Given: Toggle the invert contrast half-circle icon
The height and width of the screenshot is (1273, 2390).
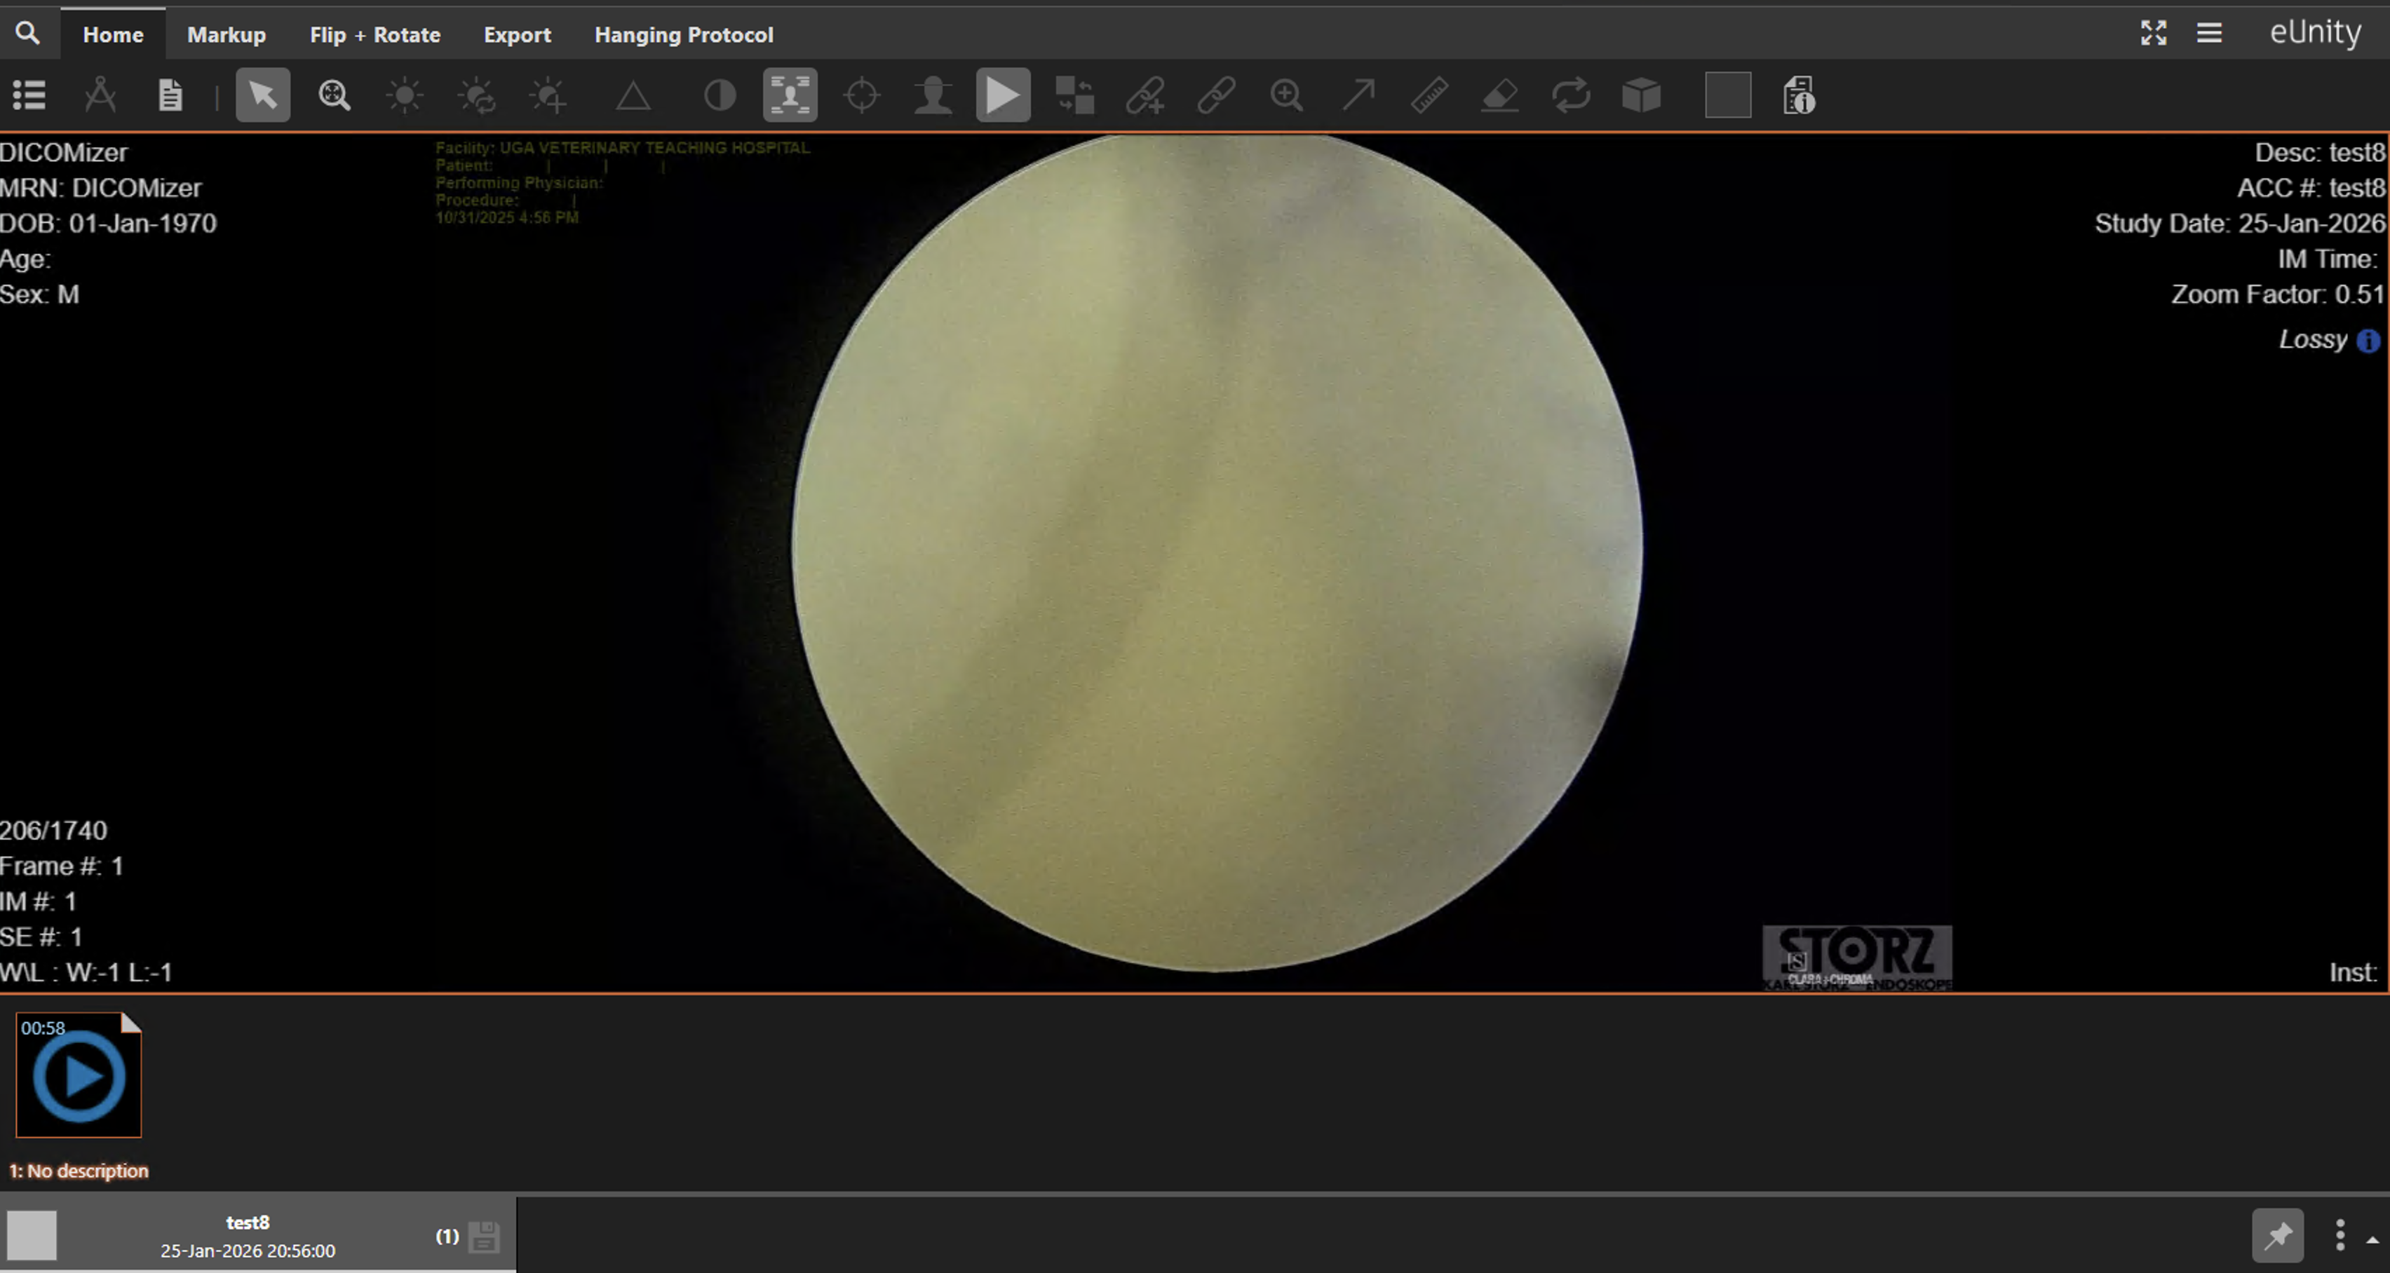Looking at the screenshot, I should (x=719, y=95).
